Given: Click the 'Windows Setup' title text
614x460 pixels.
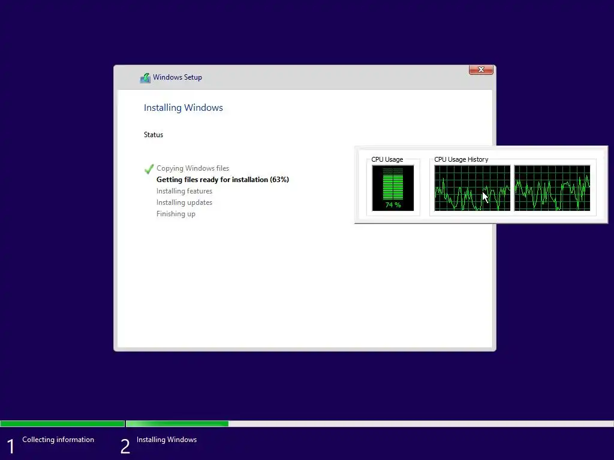Looking at the screenshot, I should [177, 77].
